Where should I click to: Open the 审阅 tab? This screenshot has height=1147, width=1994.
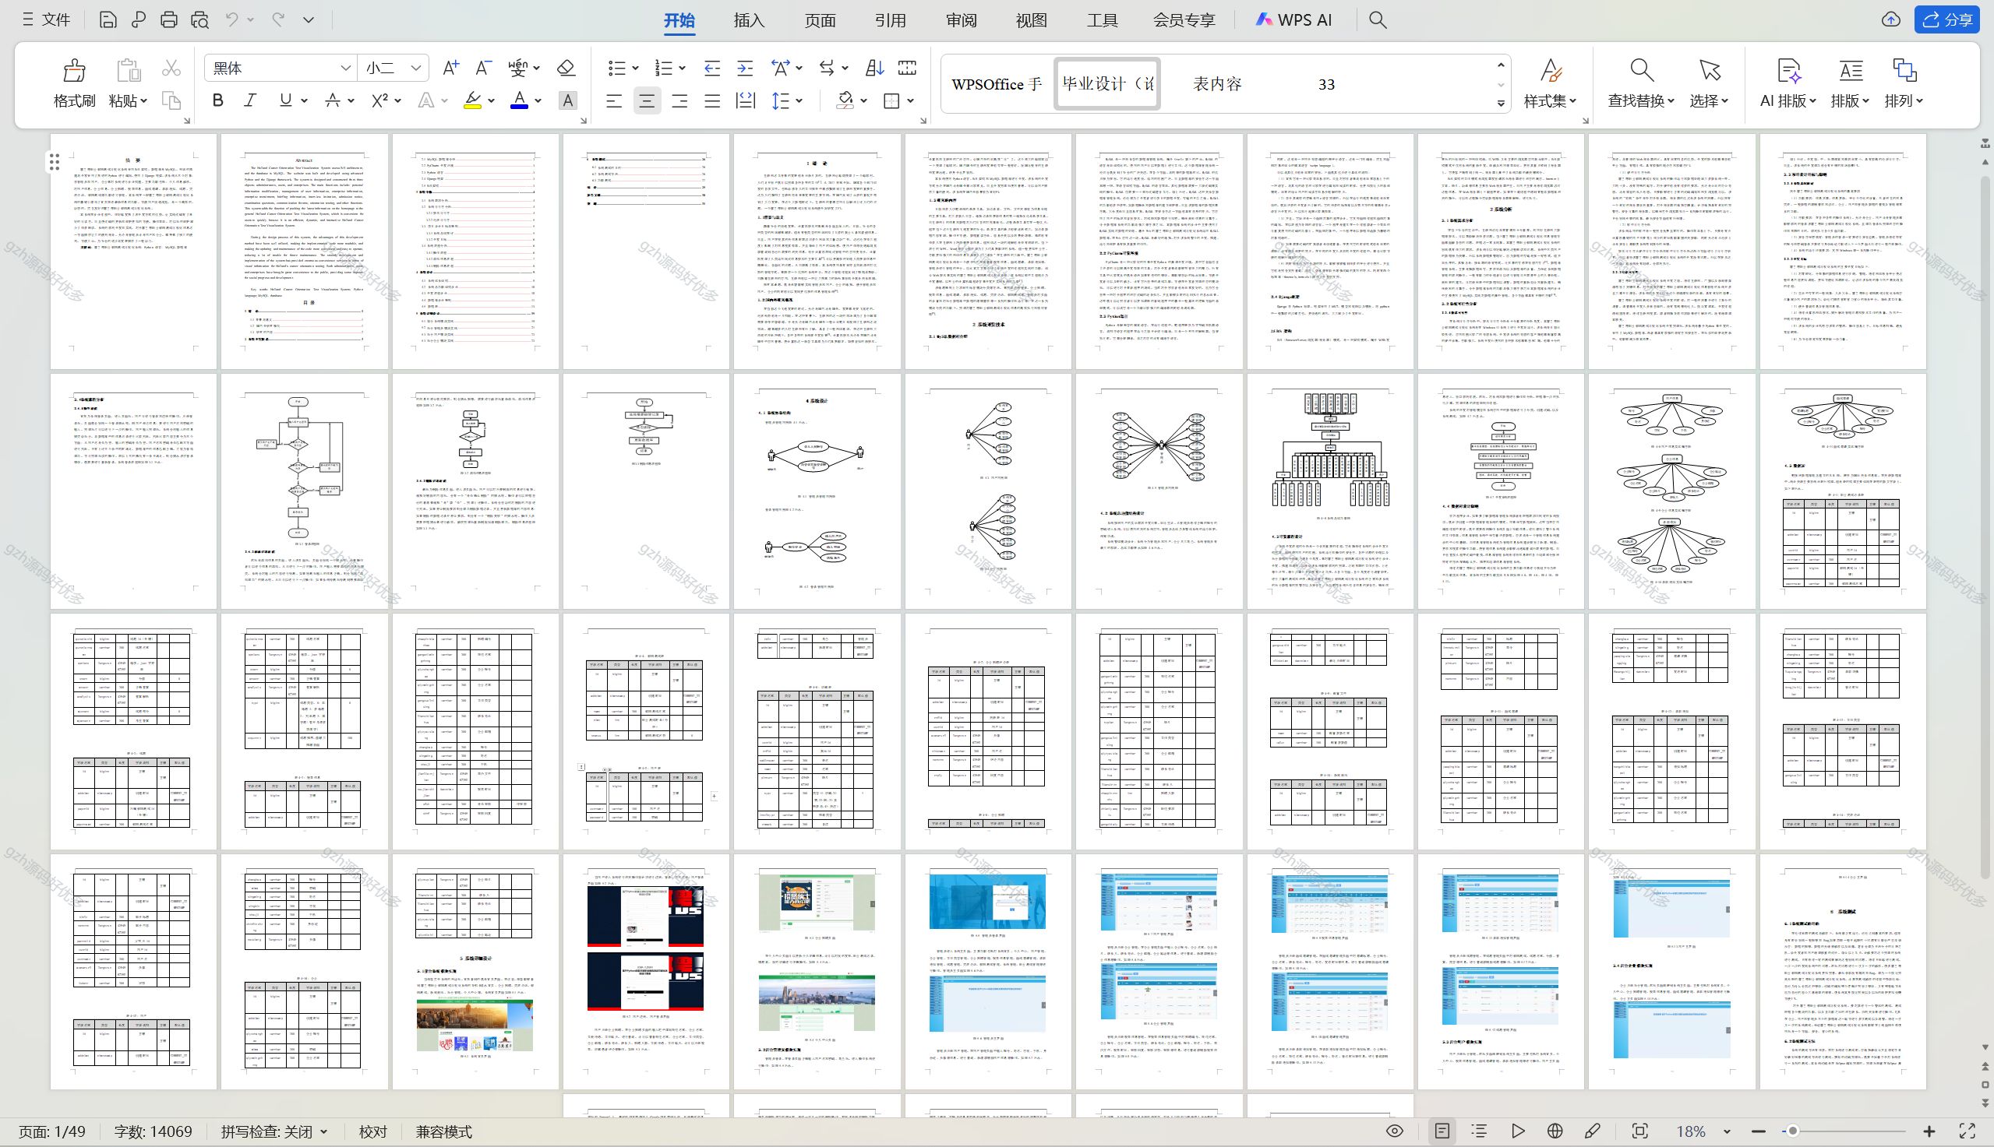coord(961,19)
